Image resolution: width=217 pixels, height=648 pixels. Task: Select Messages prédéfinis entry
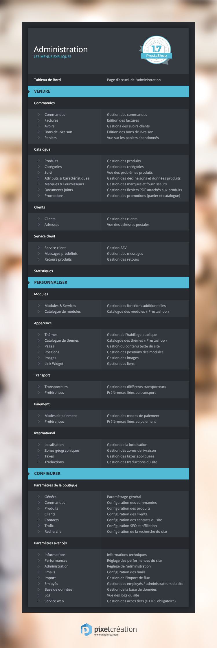coord(61,254)
